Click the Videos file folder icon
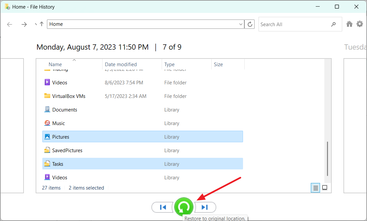This screenshot has width=367, height=221. click(47, 82)
